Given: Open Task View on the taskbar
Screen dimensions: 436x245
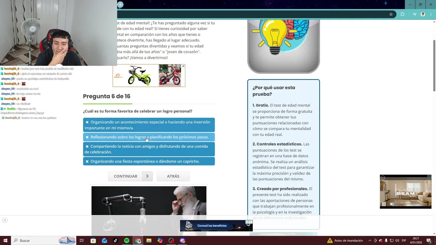Looking at the screenshot, I should pos(82,241).
